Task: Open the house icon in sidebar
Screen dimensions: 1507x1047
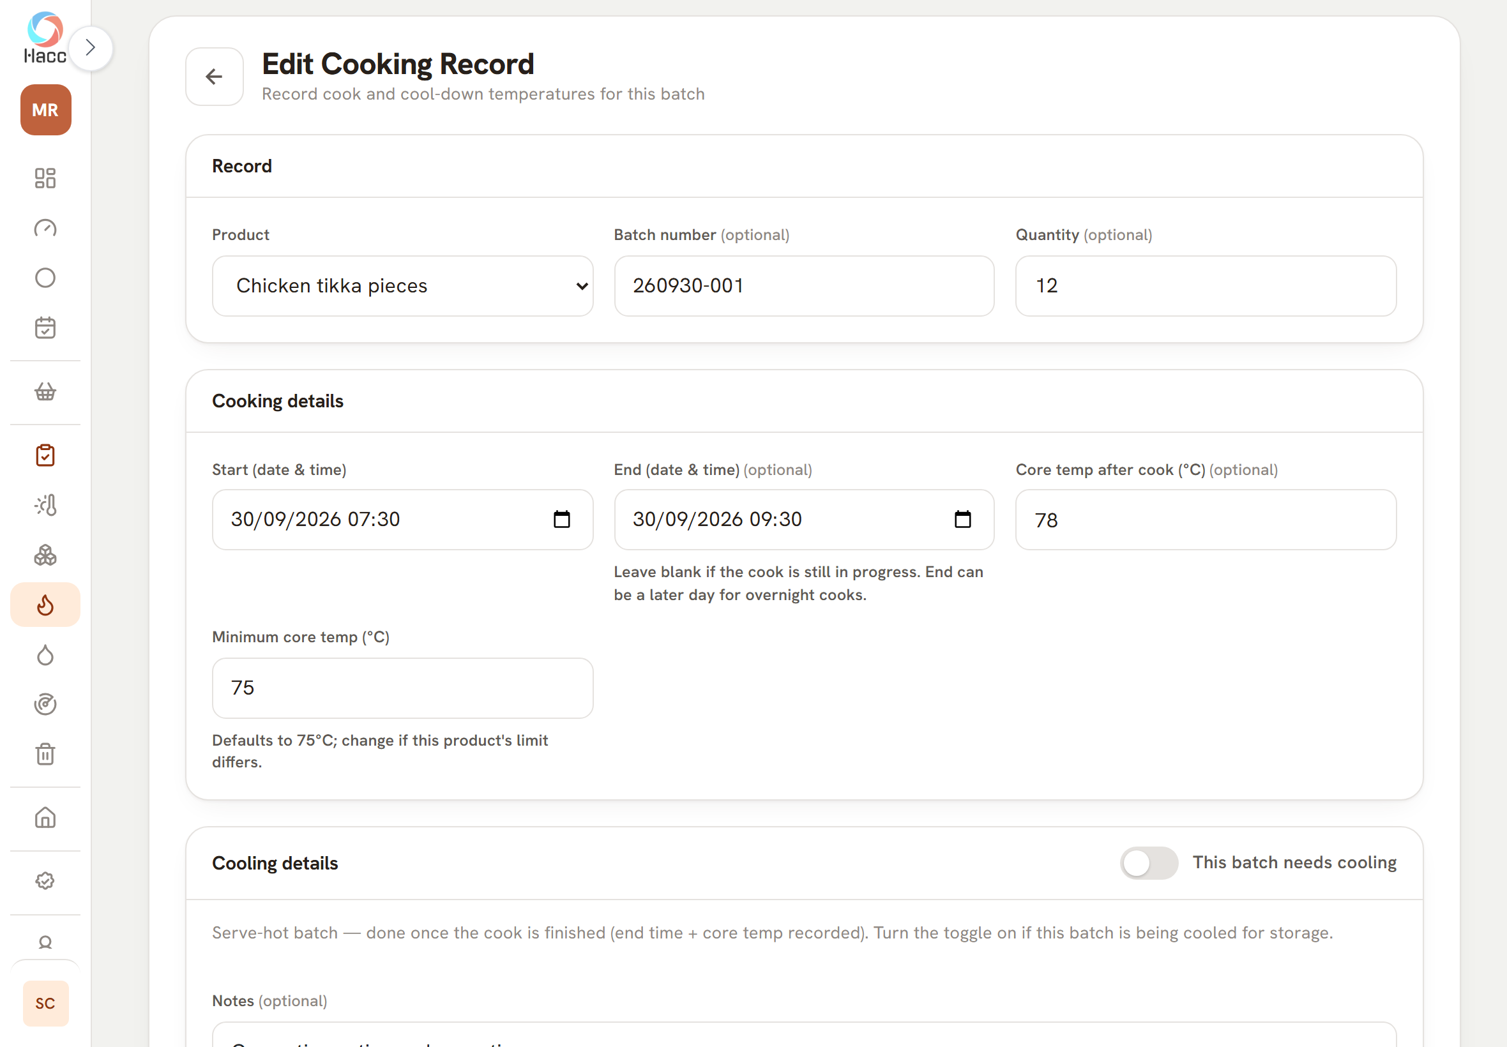Action: coord(45,818)
